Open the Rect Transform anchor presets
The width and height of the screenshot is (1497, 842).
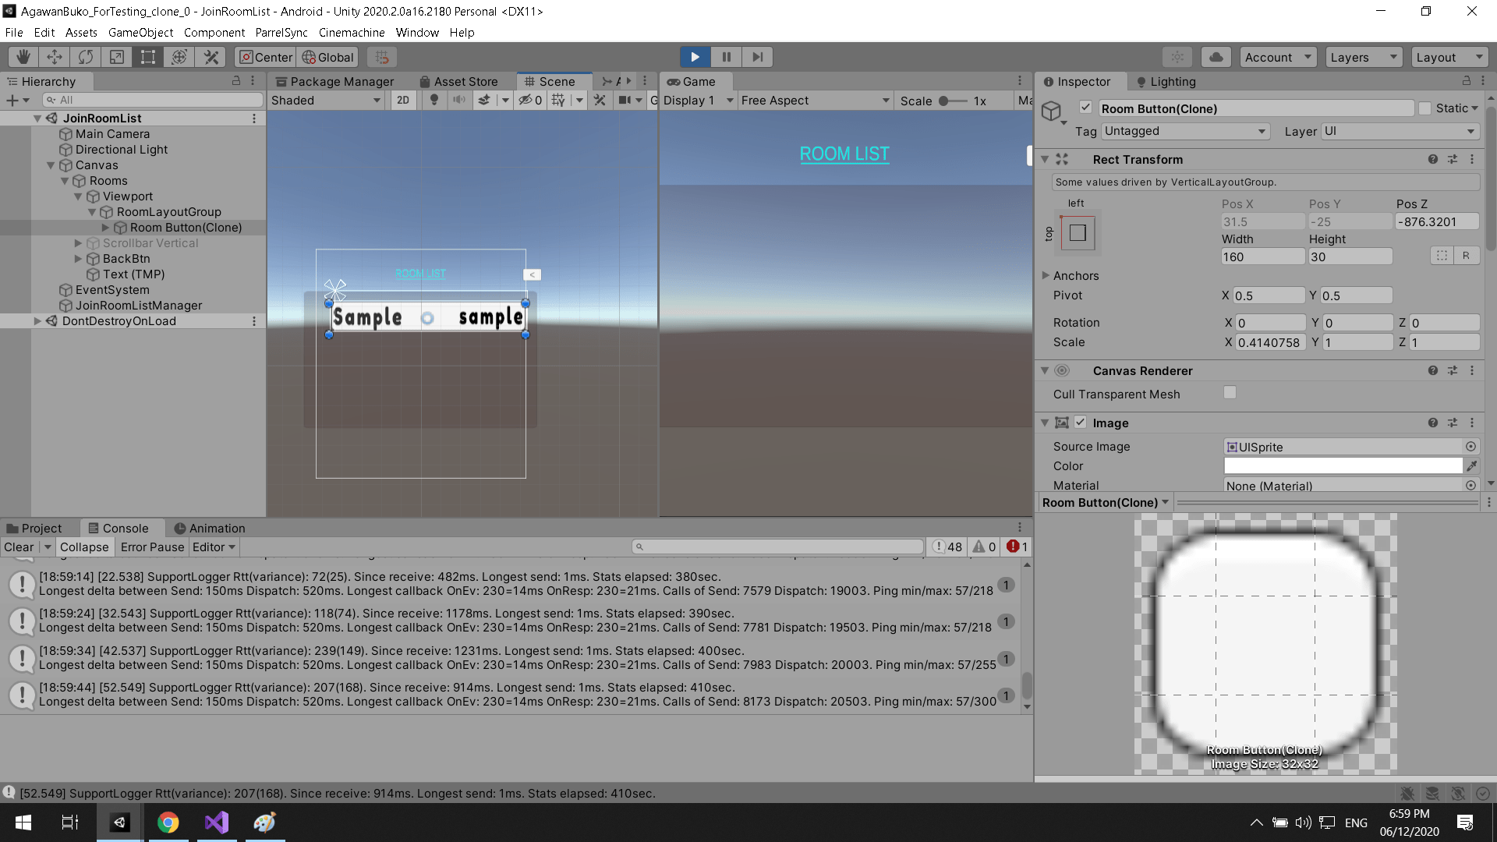click(x=1078, y=232)
